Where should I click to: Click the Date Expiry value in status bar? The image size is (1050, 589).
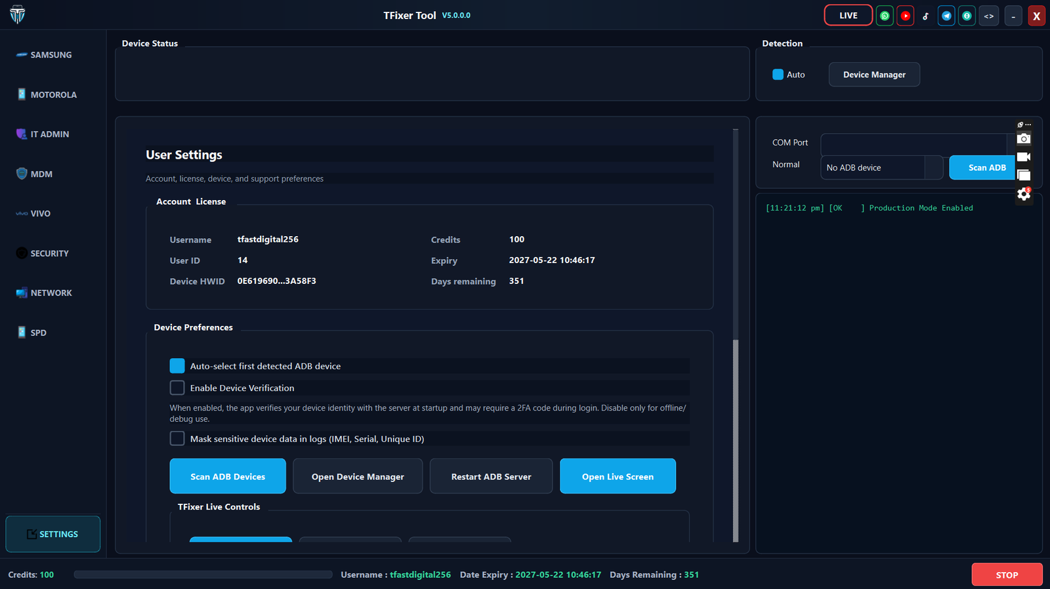click(x=558, y=575)
